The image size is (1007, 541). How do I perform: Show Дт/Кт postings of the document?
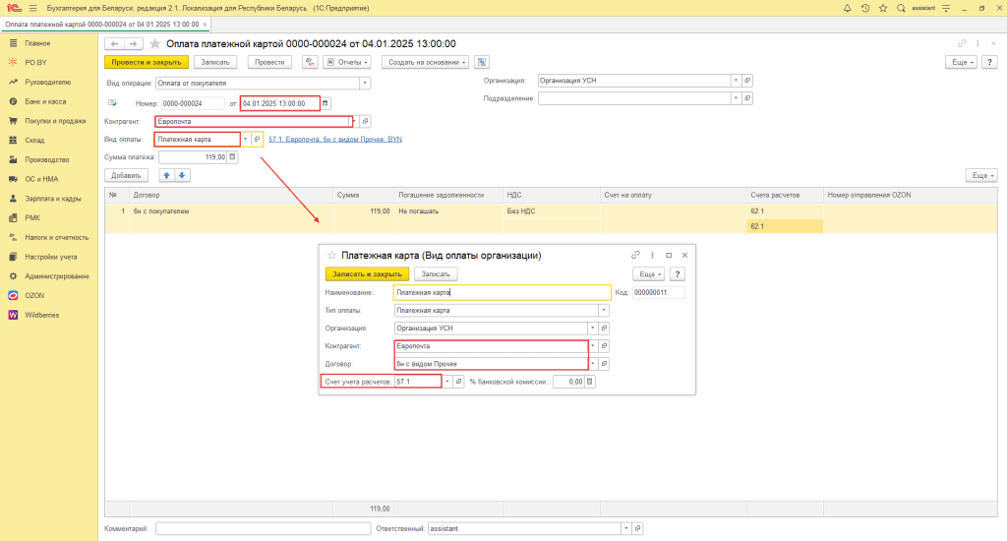[310, 62]
